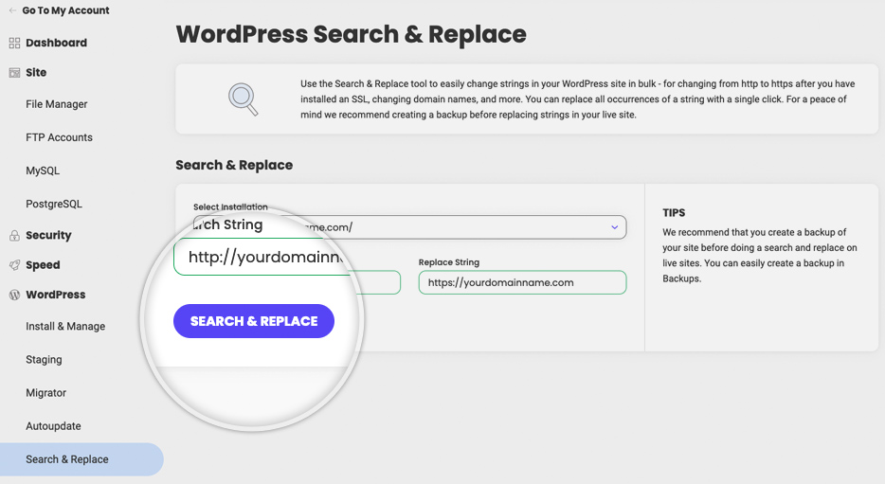885x484 pixels.
Task: Go to MySQL settings
Action: [x=43, y=170]
